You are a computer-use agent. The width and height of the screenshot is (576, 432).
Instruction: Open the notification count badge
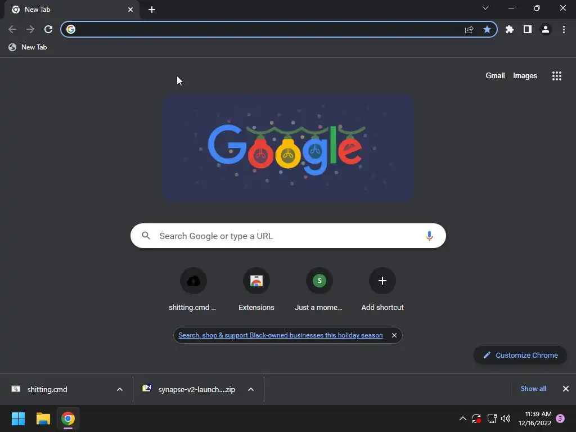pyautogui.click(x=560, y=418)
